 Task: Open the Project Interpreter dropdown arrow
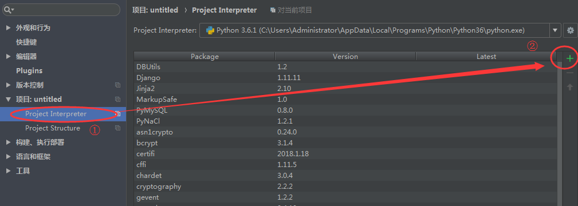pyautogui.click(x=555, y=30)
